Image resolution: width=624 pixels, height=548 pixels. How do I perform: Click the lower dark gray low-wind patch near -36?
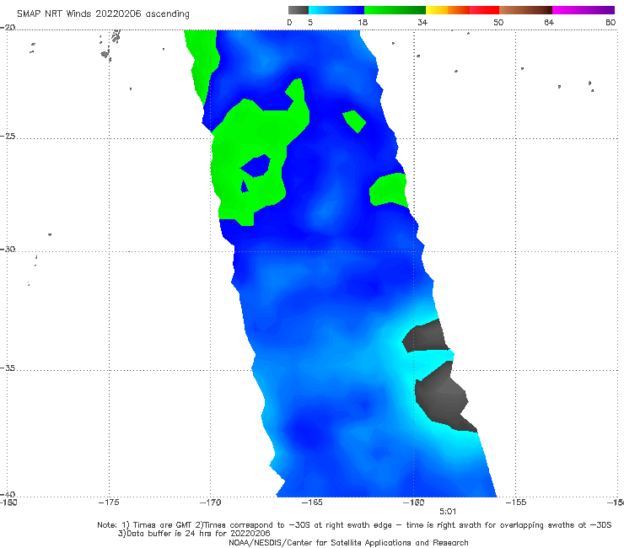[x=442, y=396]
